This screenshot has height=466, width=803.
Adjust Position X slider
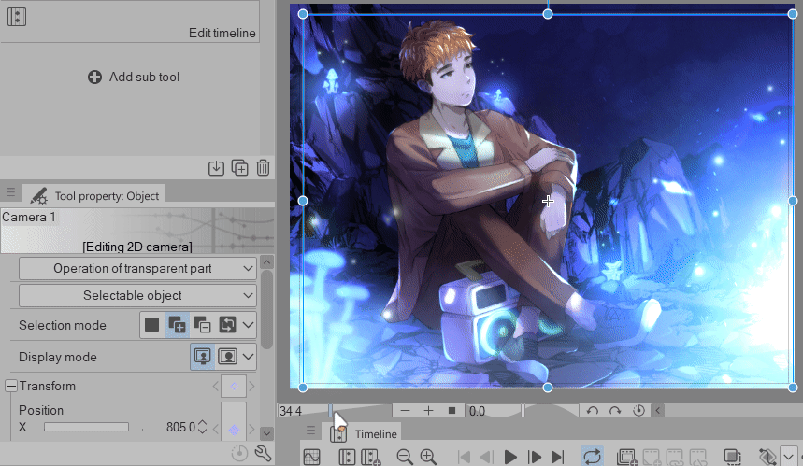93,427
